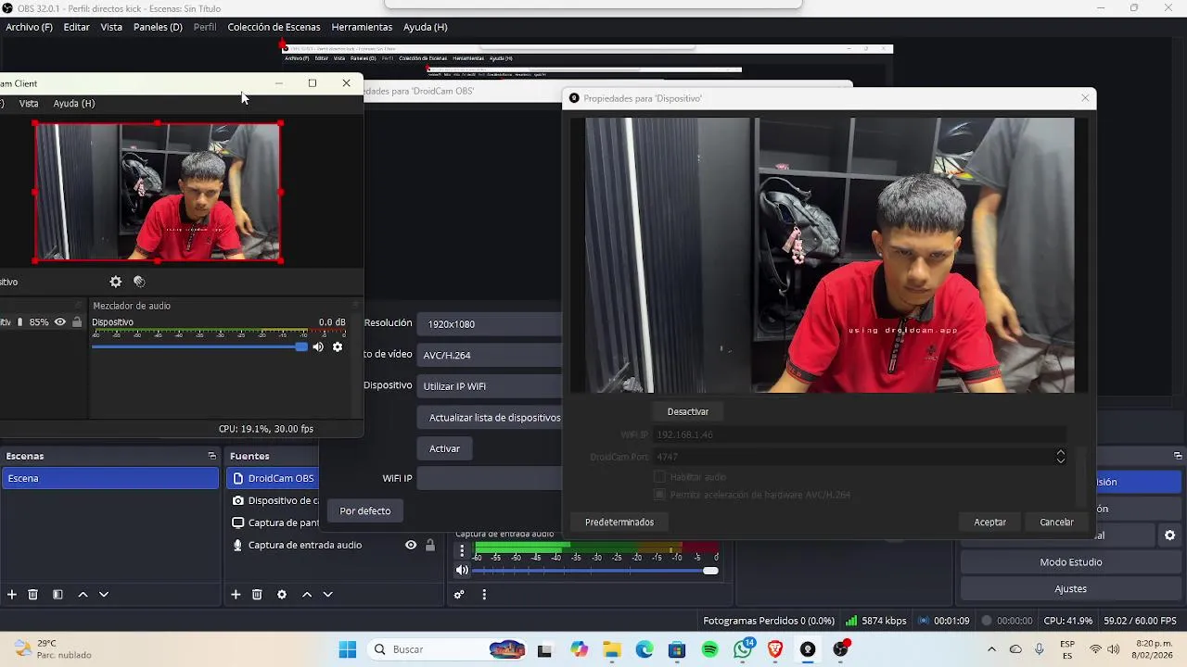This screenshot has height=667, width=1187.
Task: Toggle eye icon next to 85% in Client window
Action: 60,322
